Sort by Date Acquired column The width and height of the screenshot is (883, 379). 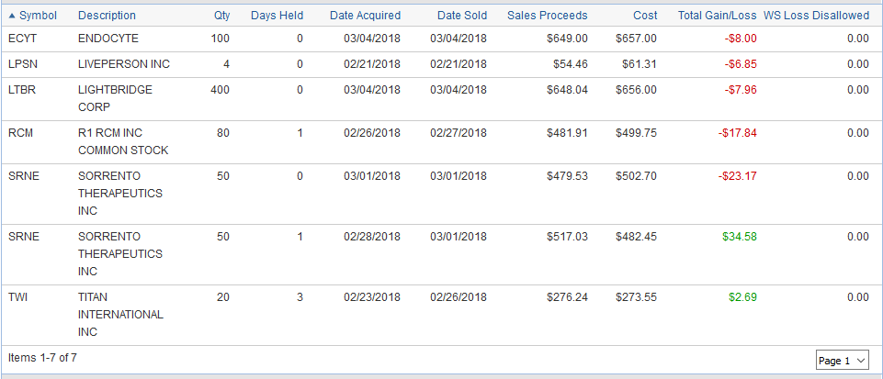click(x=365, y=16)
